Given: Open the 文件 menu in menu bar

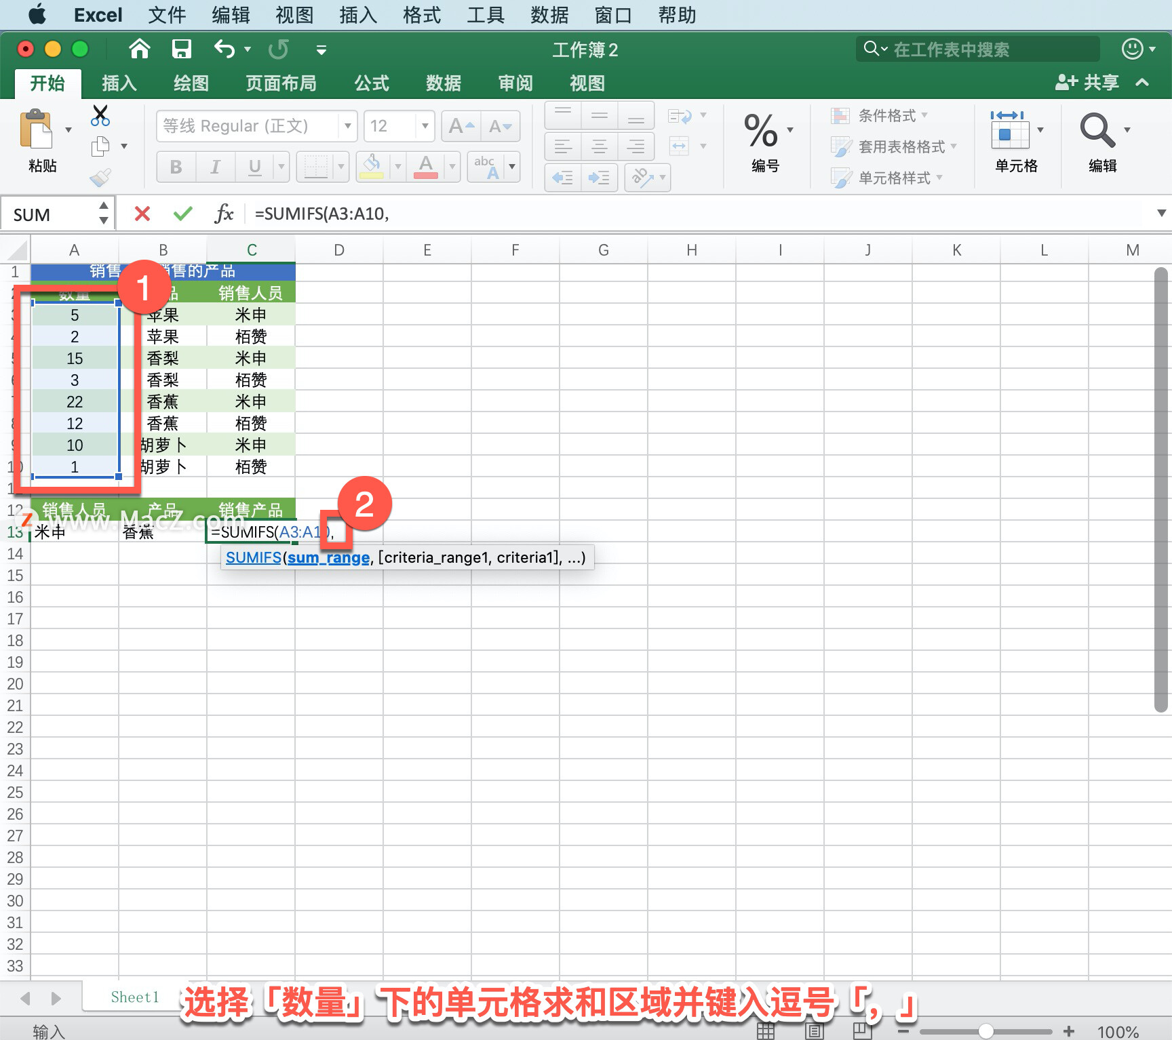Looking at the screenshot, I should click(x=167, y=15).
